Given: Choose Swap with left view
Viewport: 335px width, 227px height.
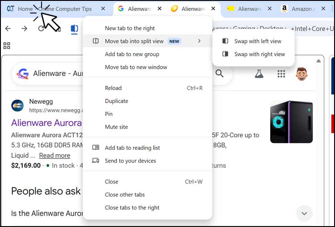Looking at the screenshot, I should pos(253,41).
